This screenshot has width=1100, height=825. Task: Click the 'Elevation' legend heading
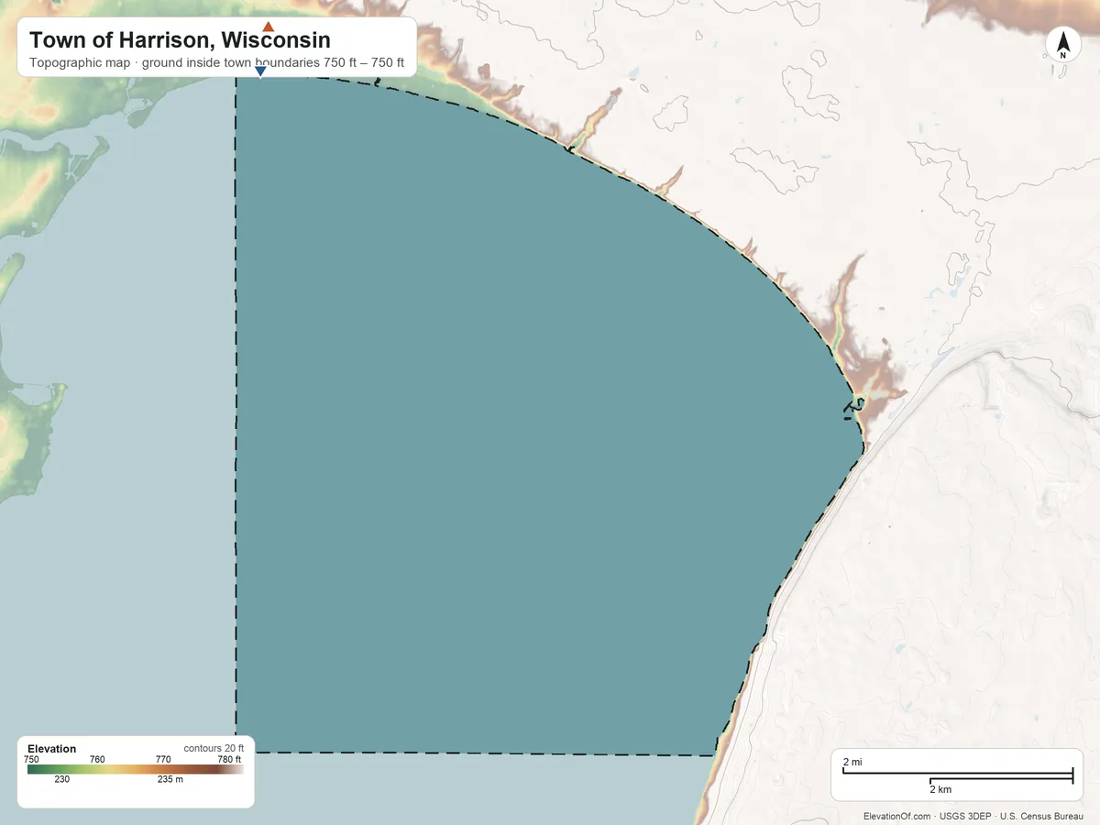52,749
